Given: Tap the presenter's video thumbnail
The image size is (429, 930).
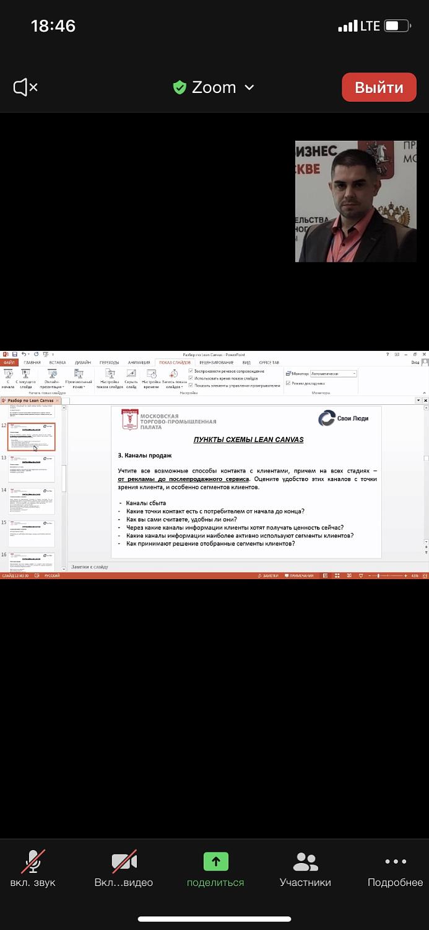Looking at the screenshot, I should 355,201.
